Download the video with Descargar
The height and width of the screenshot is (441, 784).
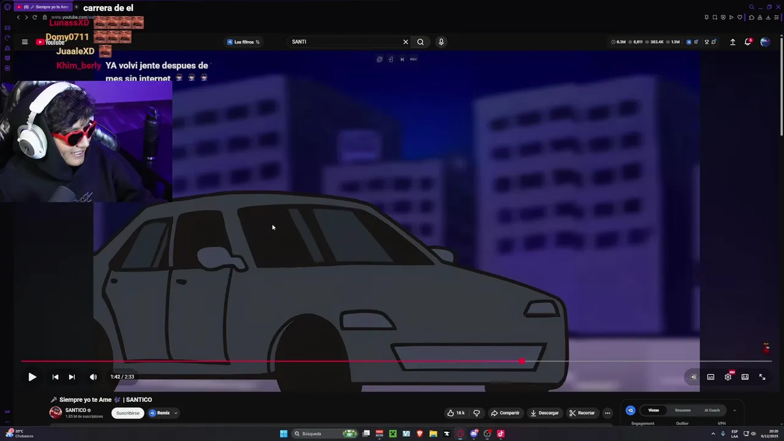pyautogui.click(x=545, y=413)
